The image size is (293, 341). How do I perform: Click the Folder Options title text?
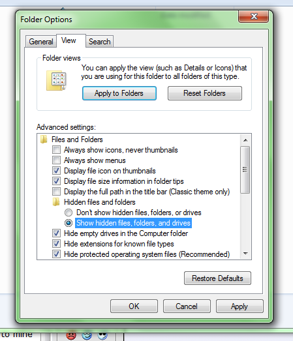tap(46, 20)
